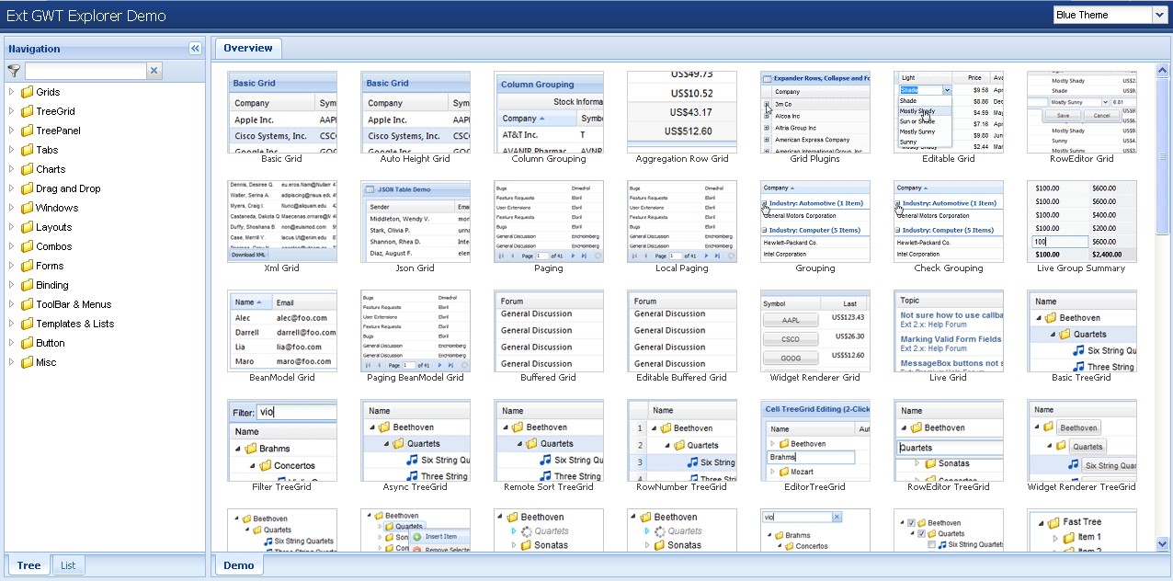Click the Windows folder icon
Screen dimensions: 1173x581
point(28,208)
